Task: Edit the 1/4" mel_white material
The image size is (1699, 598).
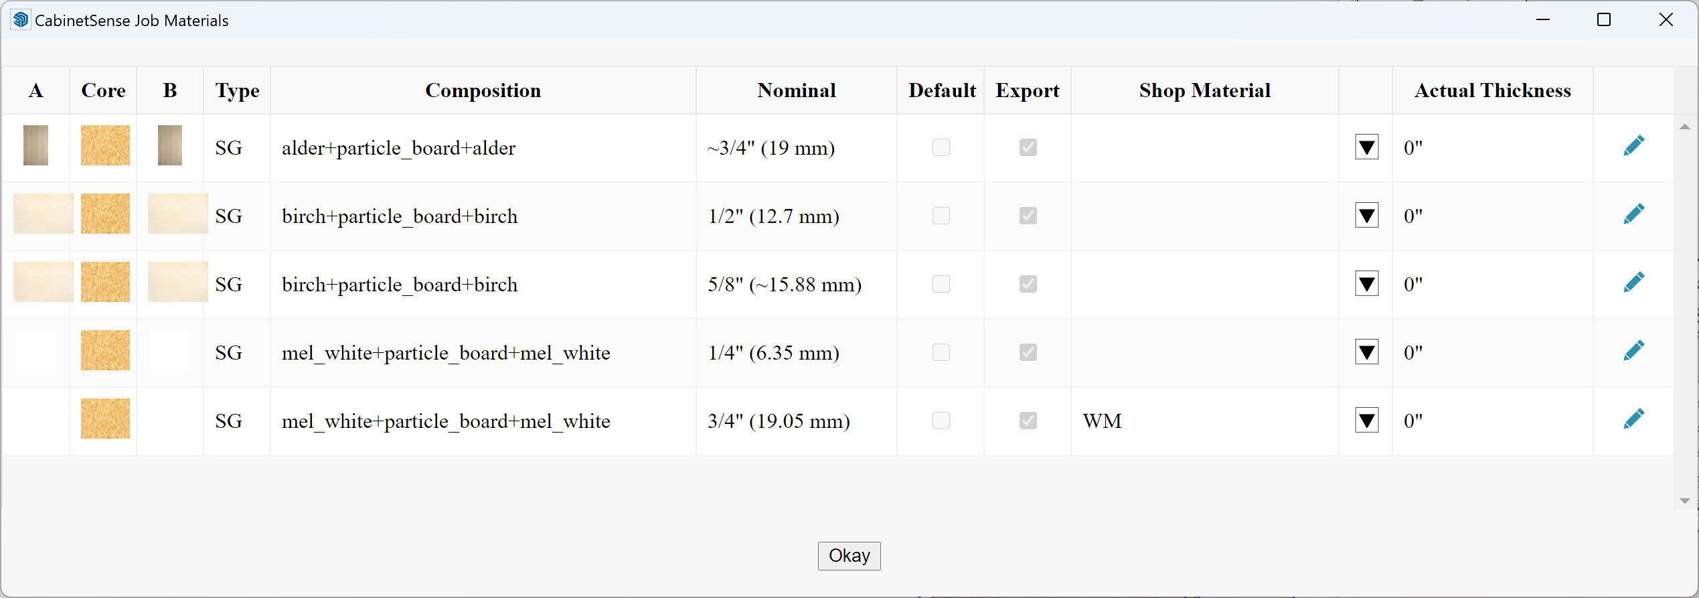Action: coord(1633,351)
